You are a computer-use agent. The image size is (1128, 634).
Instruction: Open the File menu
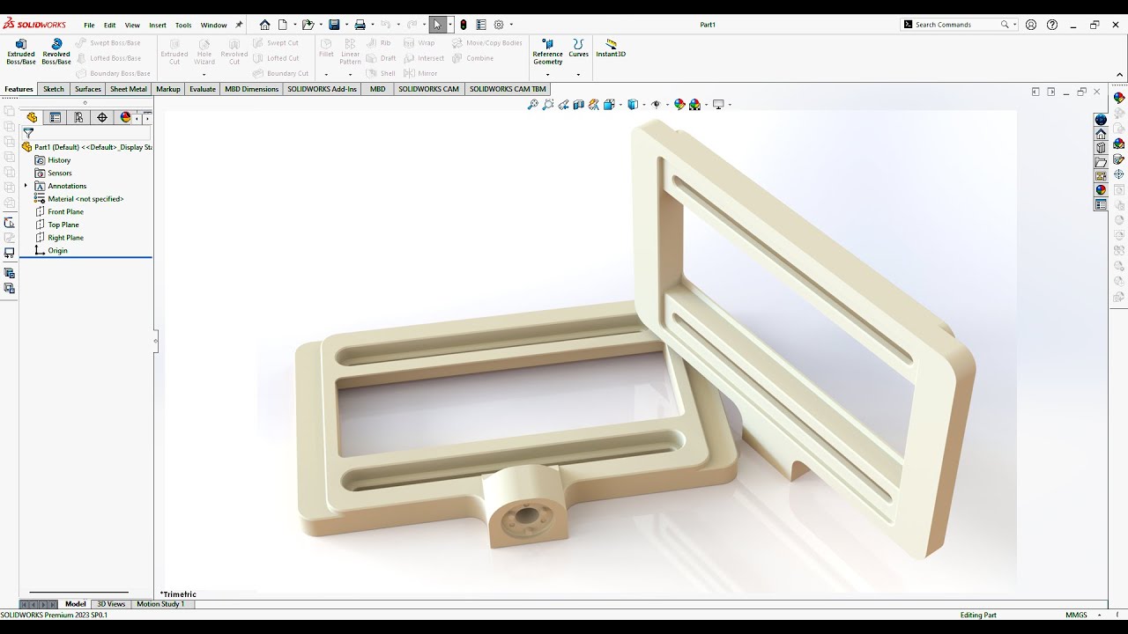coord(89,25)
